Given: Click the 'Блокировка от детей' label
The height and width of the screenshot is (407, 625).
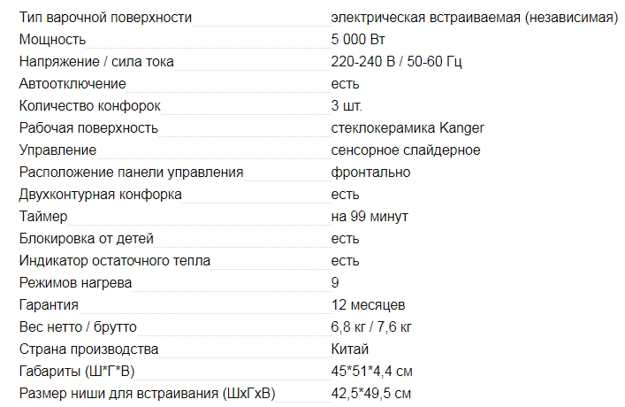Looking at the screenshot, I should 87,238.
